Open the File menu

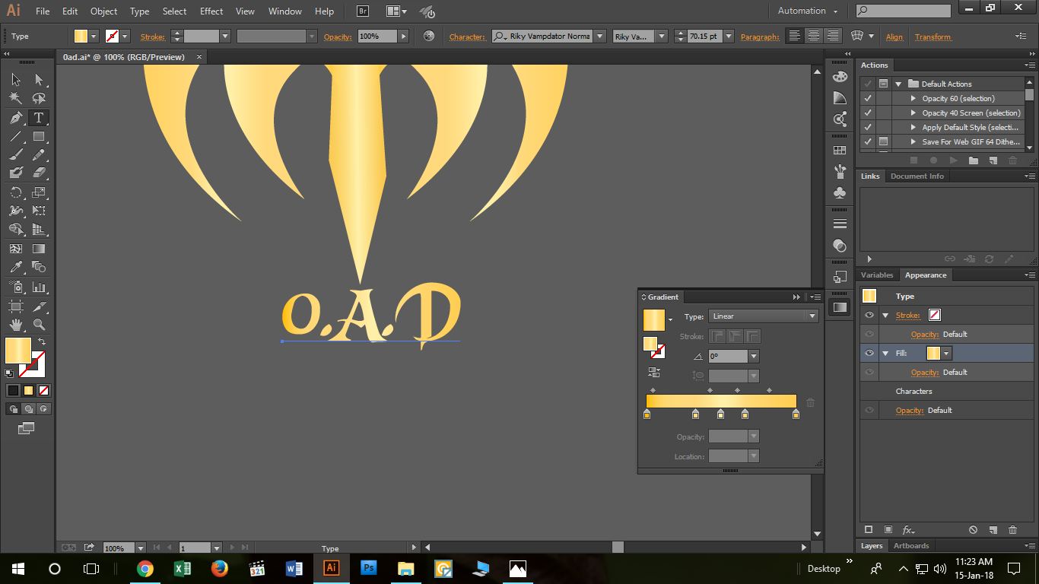pos(43,11)
